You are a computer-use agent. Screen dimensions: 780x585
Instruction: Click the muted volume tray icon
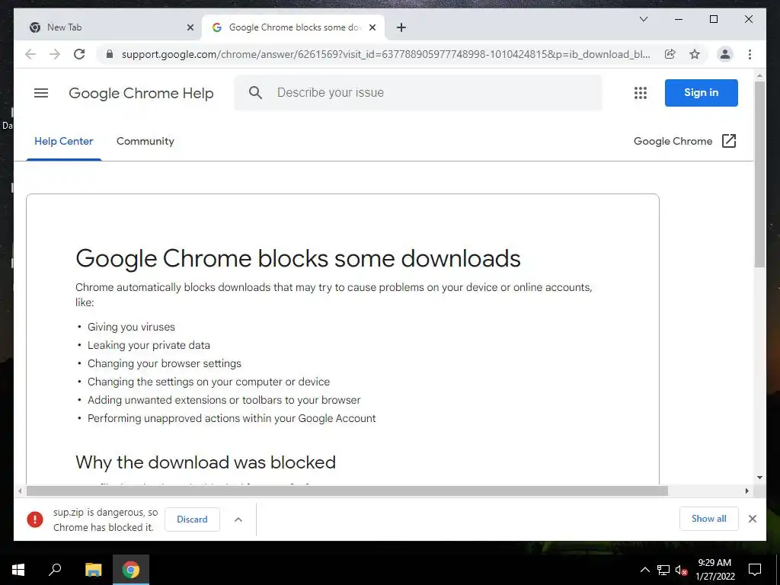coord(681,570)
